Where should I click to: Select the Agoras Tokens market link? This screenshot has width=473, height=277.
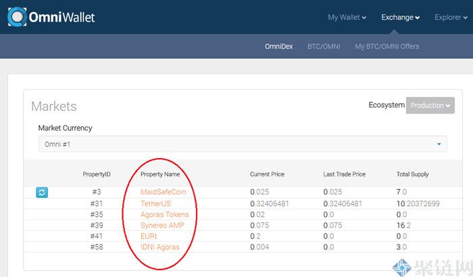pyautogui.click(x=164, y=215)
